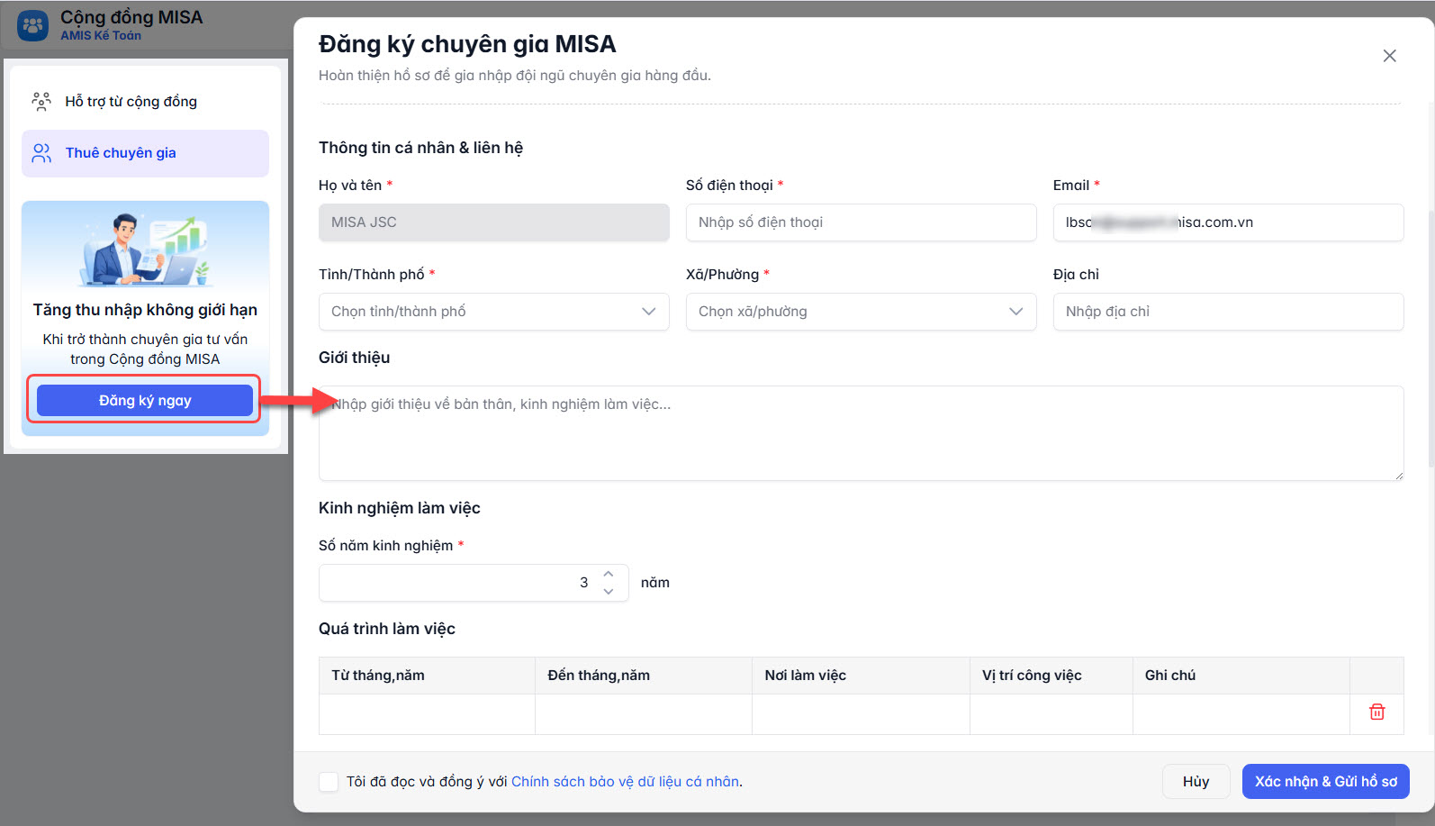Viewport: 1435px width, 826px height.
Task: Click Xác nhận & Gửi hồ sơ button
Action: click(1325, 782)
